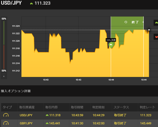Click the 10:44:29 judgment time cell
Screen dimensions: 158x127
[x=99, y=115]
